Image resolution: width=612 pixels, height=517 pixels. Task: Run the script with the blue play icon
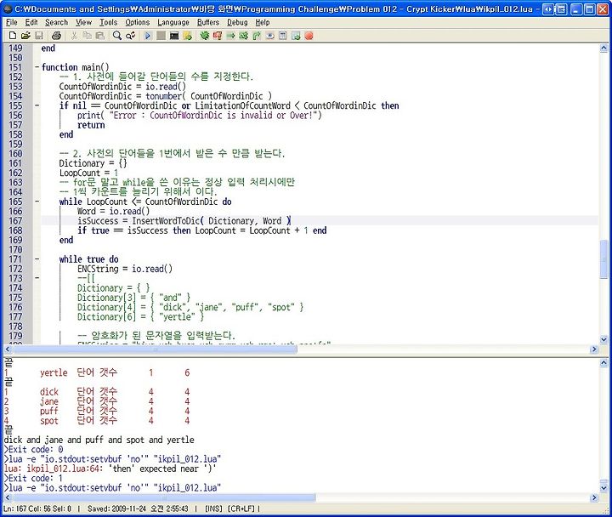pyautogui.click(x=148, y=36)
